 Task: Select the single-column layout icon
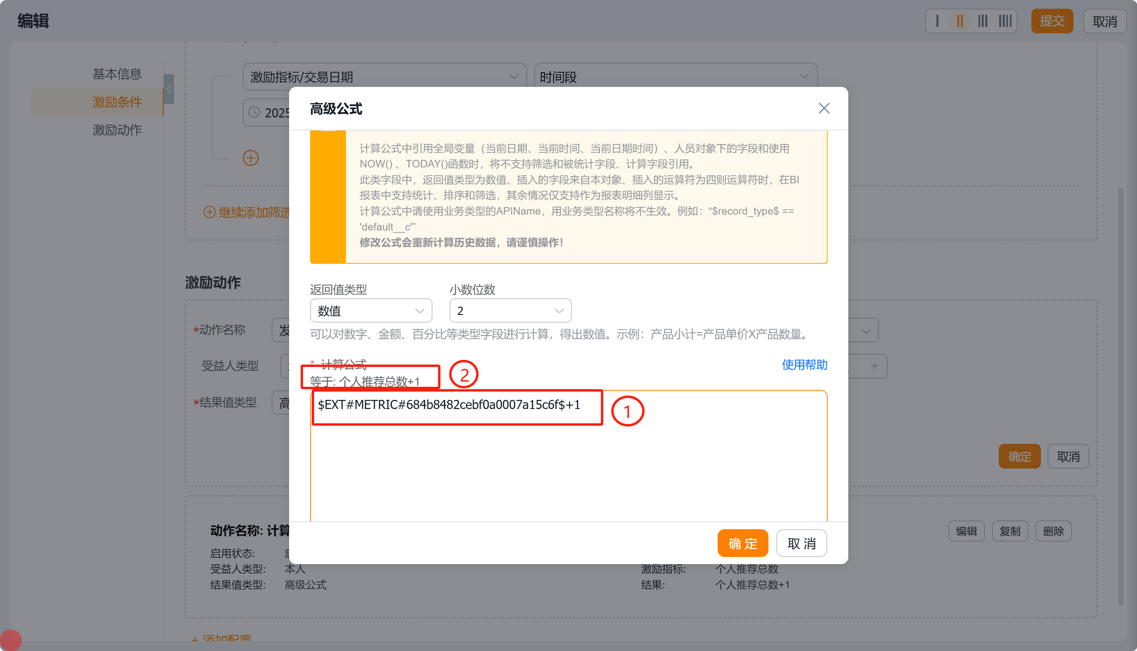pos(937,21)
